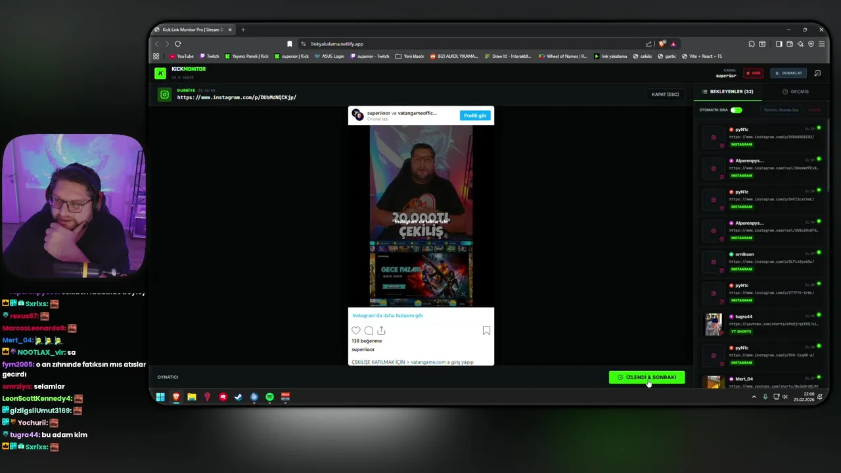The height and width of the screenshot is (473, 841).
Task: Click the Windows Start button
Action: [160, 397]
